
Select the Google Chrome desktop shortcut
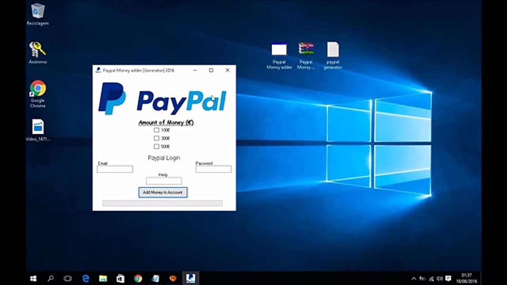pos(38,94)
